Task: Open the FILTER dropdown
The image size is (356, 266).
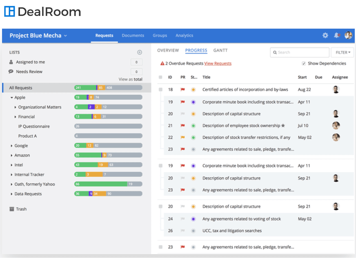Action: 343,52
